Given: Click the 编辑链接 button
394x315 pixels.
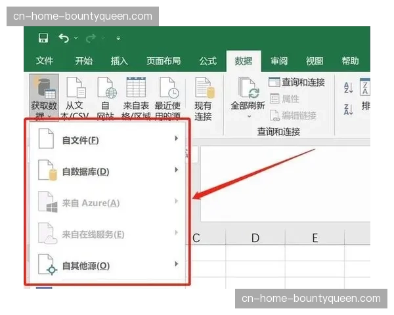Looking at the screenshot, I should pos(293,115).
